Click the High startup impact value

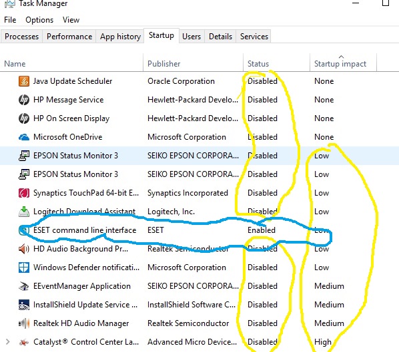pyautogui.click(x=323, y=342)
